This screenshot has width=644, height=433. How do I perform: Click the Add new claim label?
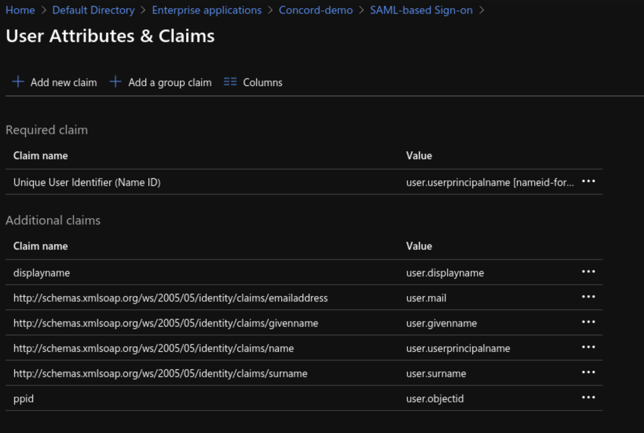coord(64,82)
